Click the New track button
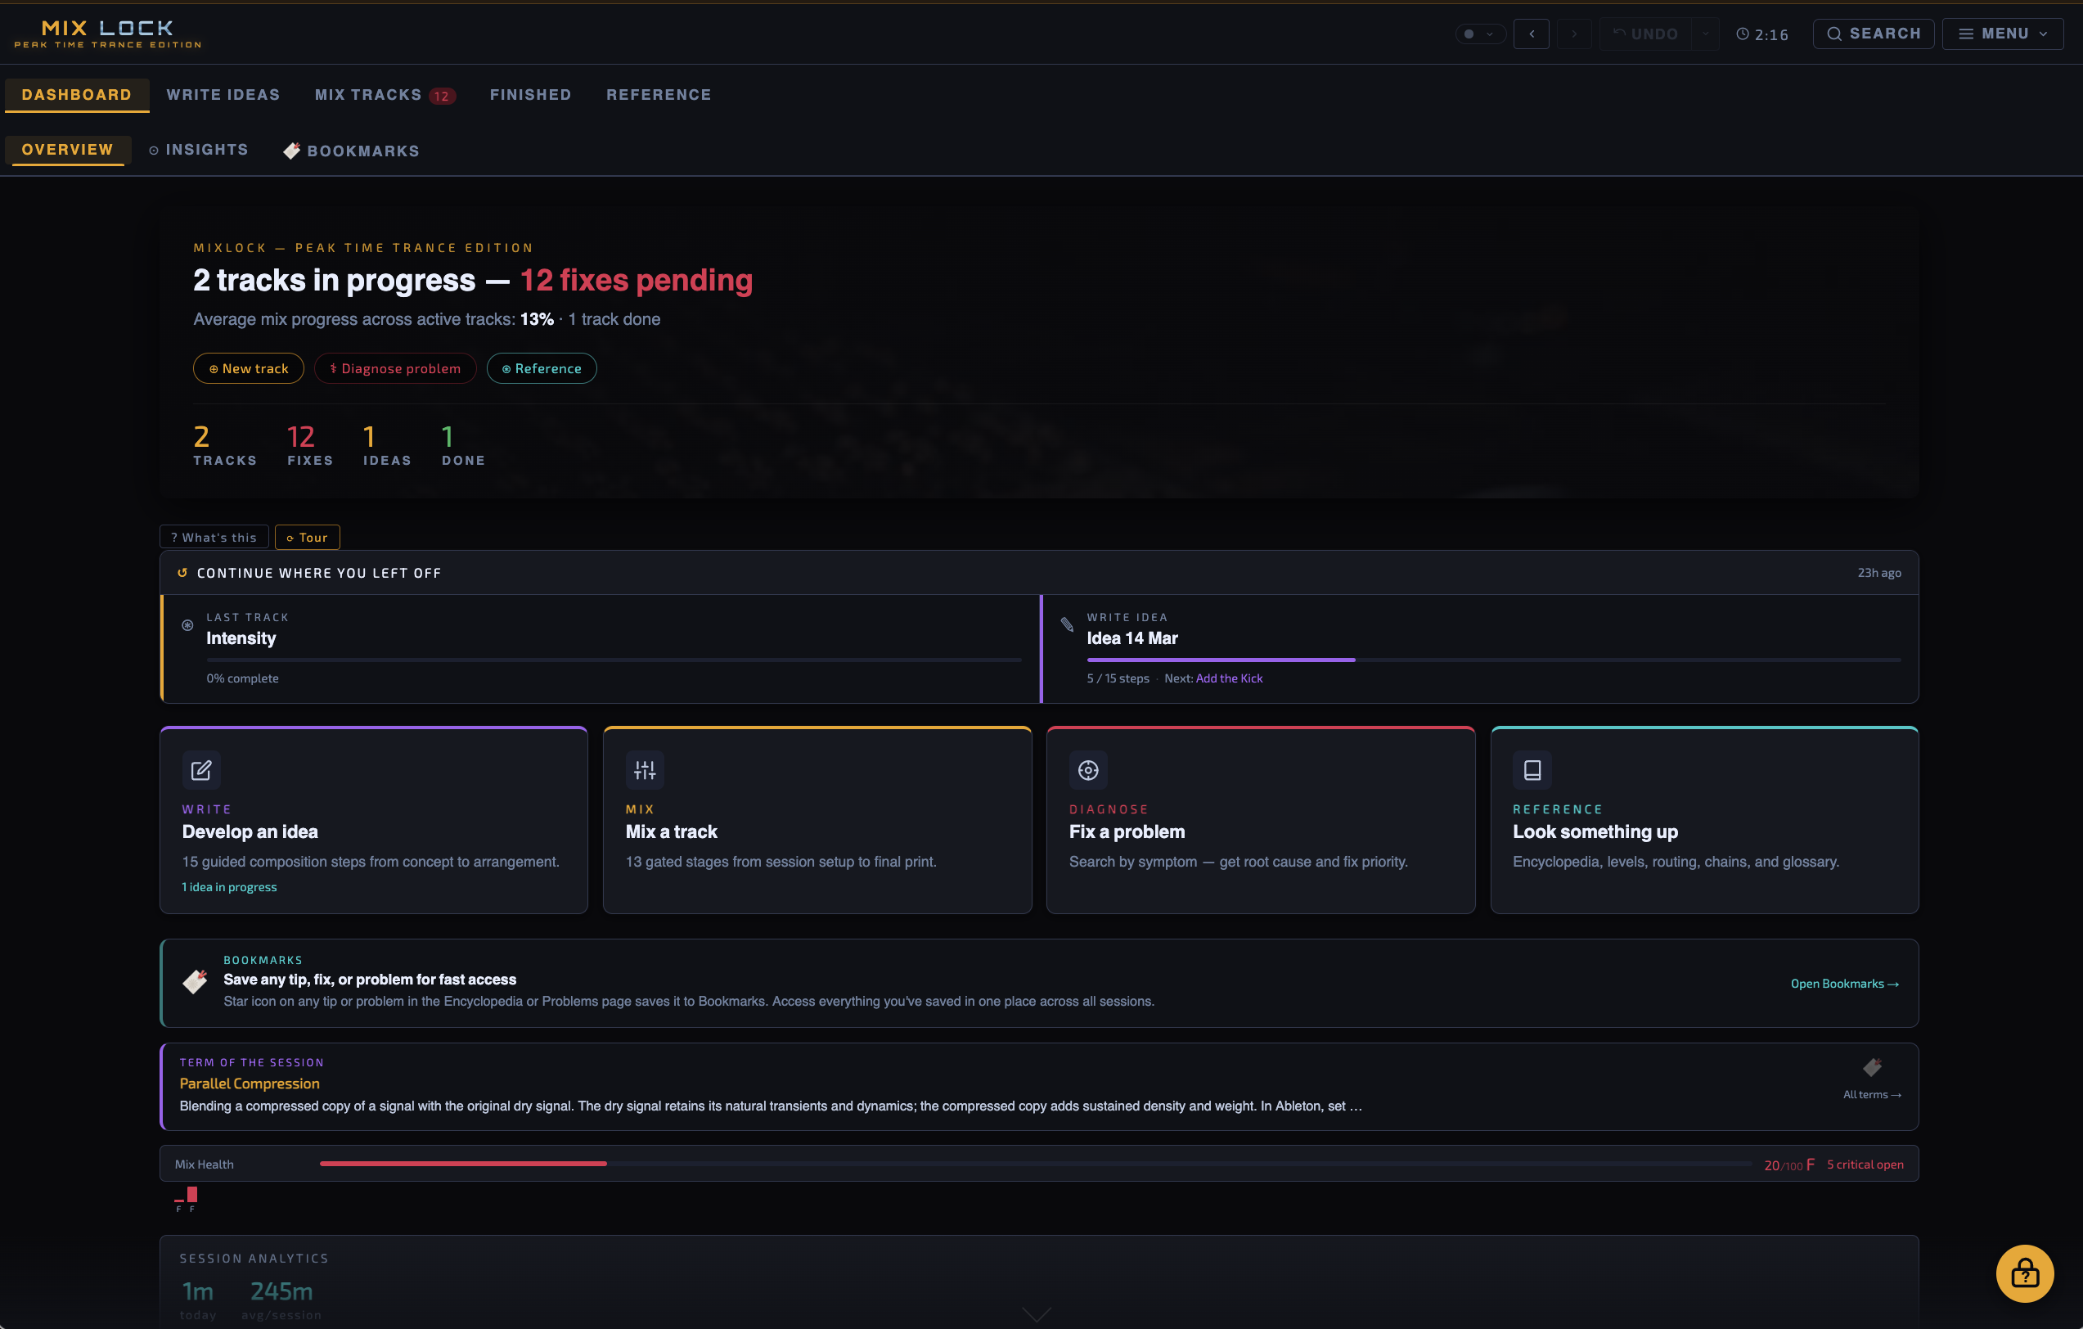The width and height of the screenshot is (2083, 1329). 248,367
